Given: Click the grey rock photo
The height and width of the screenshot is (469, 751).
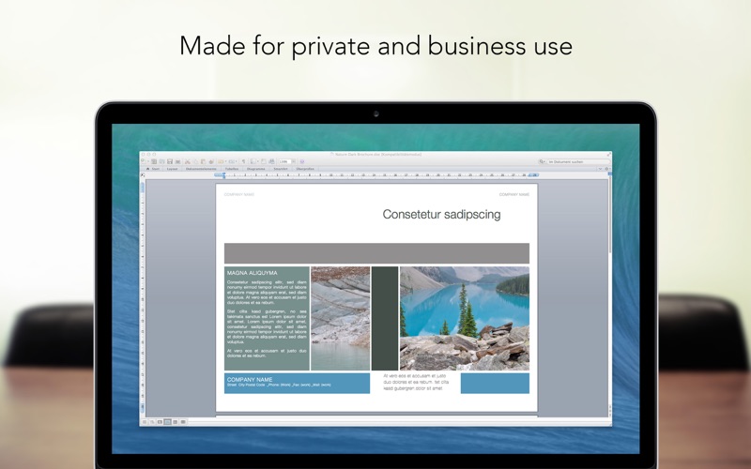Looking at the screenshot, I should 341,318.
